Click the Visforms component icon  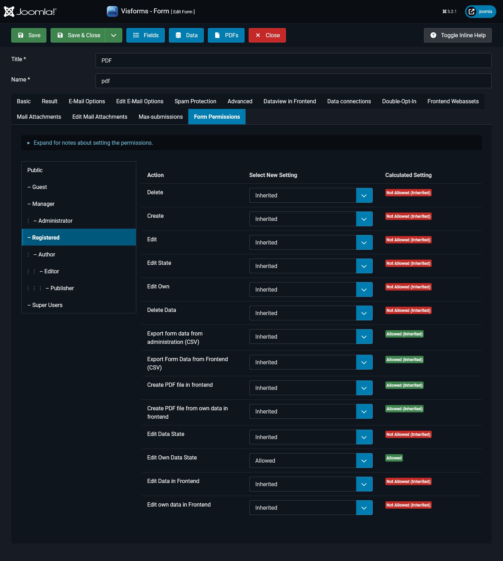coord(112,11)
